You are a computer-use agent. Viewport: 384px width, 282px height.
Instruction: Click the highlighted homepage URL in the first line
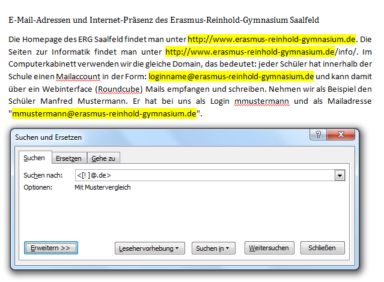point(272,40)
